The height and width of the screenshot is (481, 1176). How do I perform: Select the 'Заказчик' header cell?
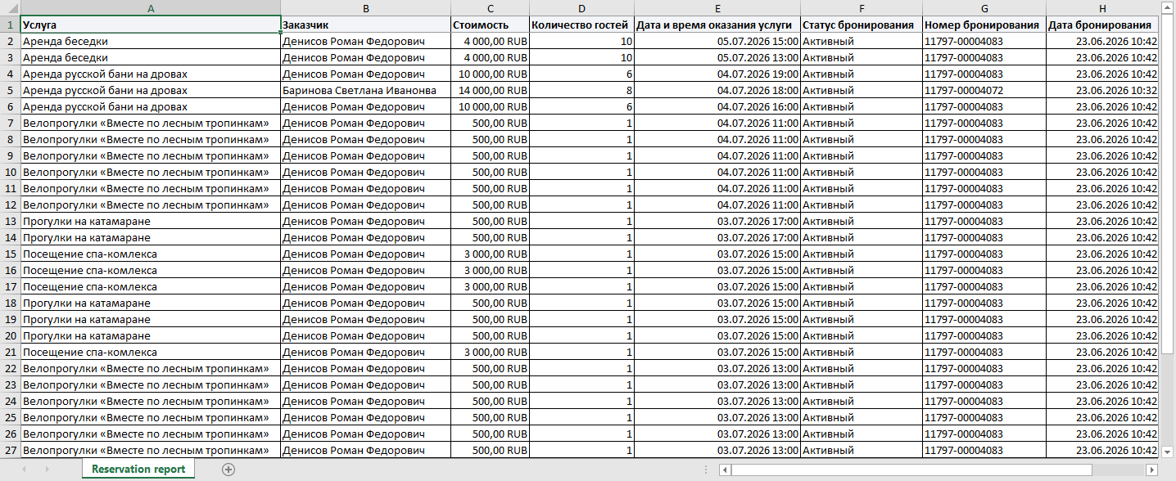click(x=365, y=25)
